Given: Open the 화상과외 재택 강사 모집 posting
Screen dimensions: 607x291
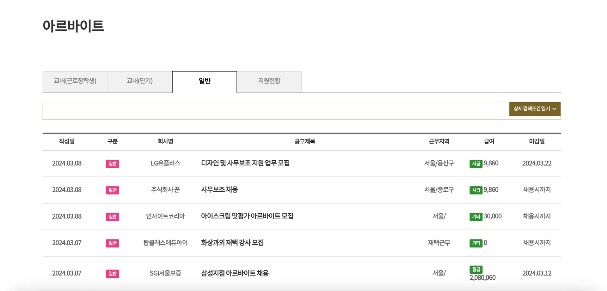Looking at the screenshot, I should (x=232, y=243).
